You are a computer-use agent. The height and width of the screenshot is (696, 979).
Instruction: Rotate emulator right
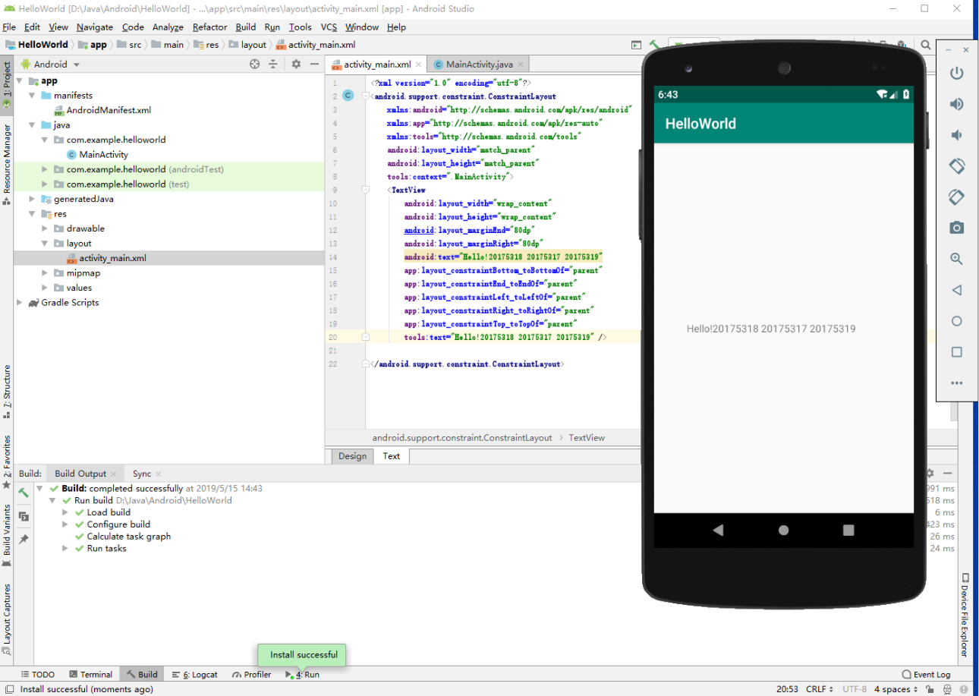click(x=957, y=197)
